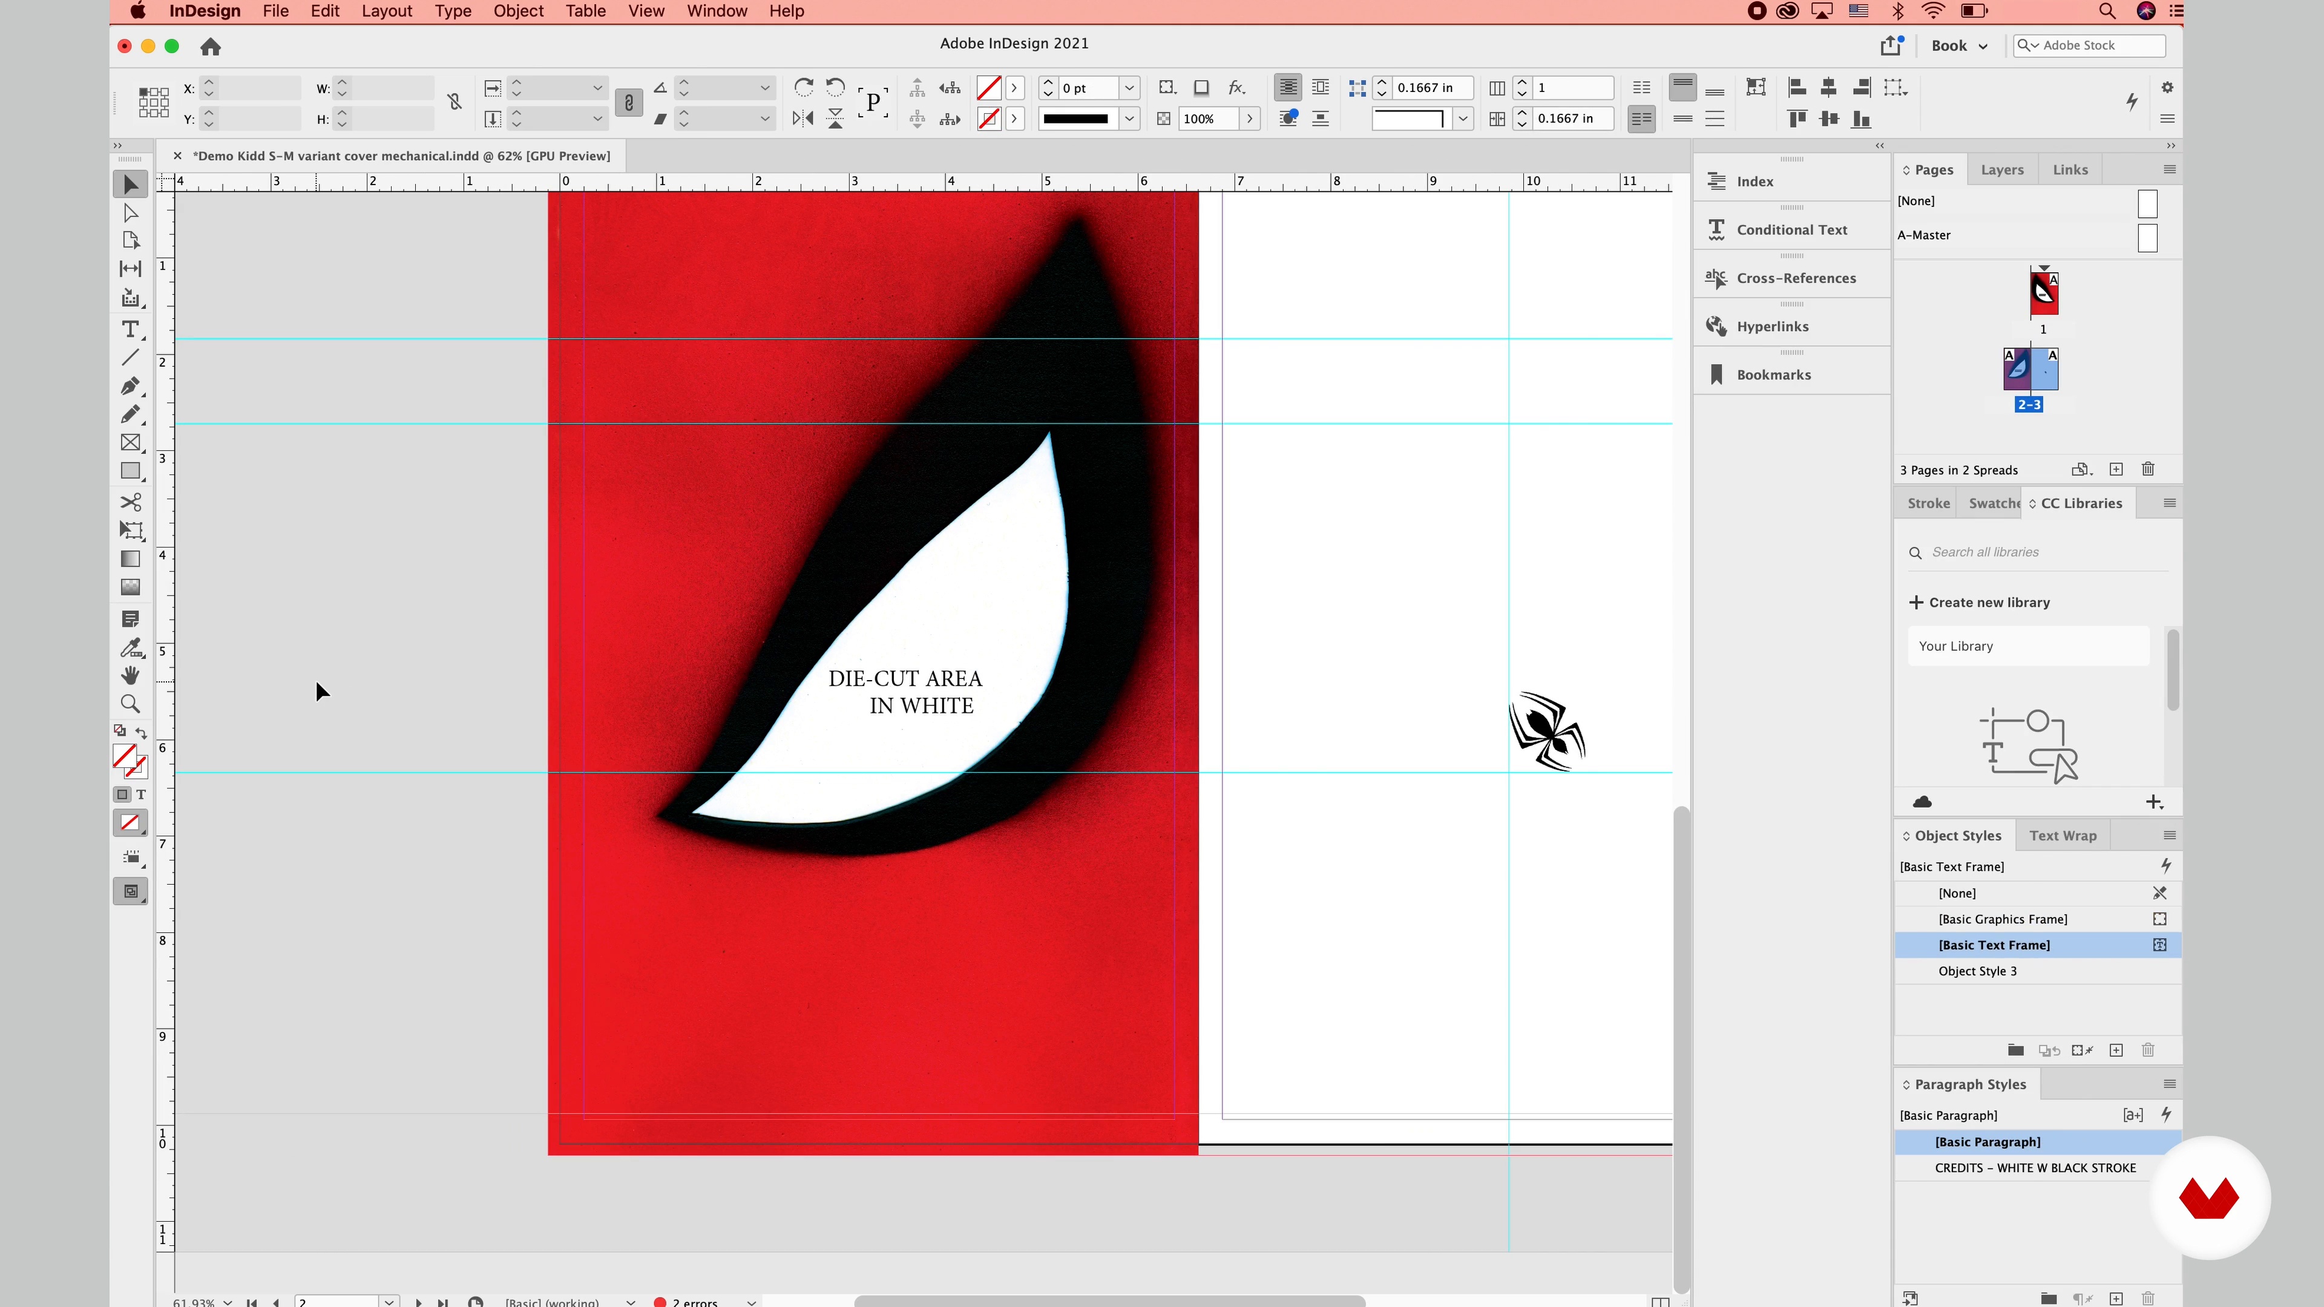Image resolution: width=2324 pixels, height=1307 pixels.
Task: Select the Gap tool
Action: 131,269
